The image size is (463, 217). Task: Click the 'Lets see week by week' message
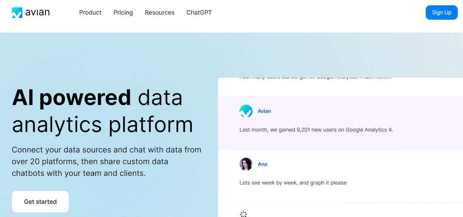(x=293, y=183)
